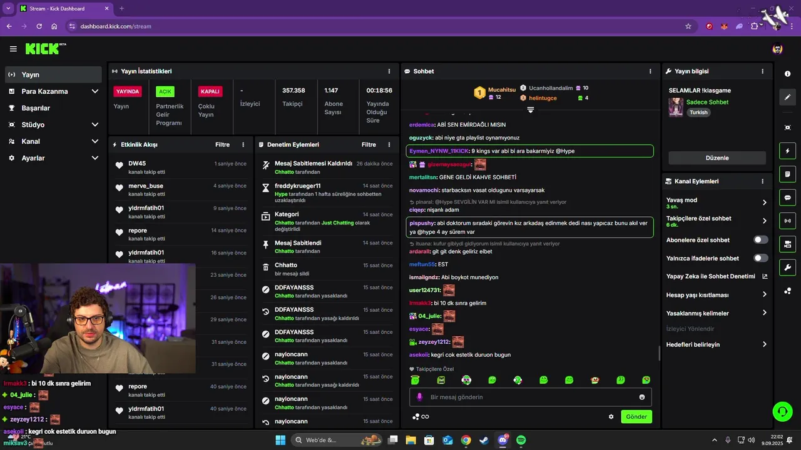Click the YAYINDA status badge
This screenshot has height=450, width=801.
coord(128,91)
